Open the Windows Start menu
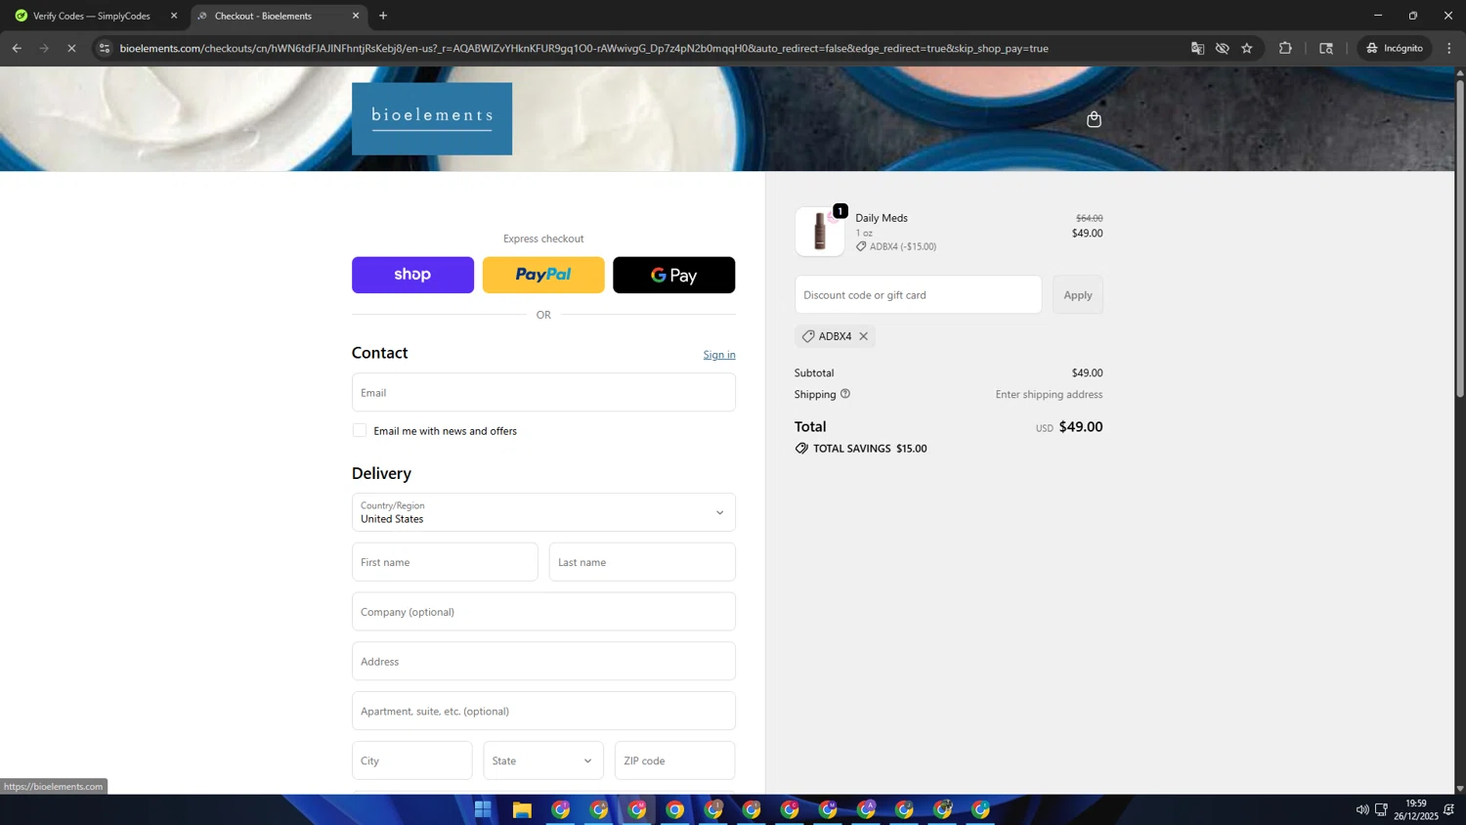Image resolution: width=1466 pixels, height=825 pixels. [x=483, y=809]
